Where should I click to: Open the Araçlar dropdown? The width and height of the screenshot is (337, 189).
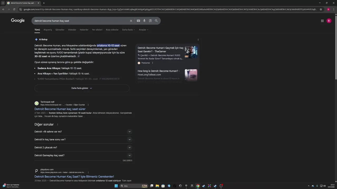point(143,30)
